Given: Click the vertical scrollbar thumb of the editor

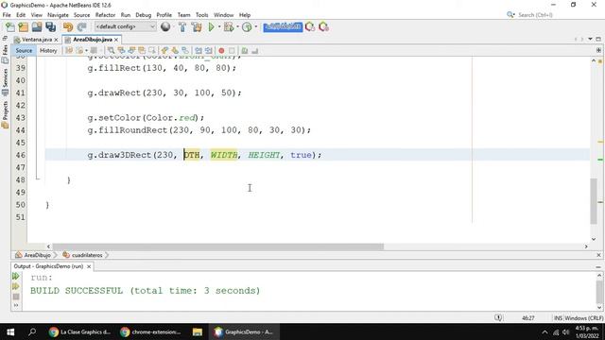Looking at the screenshot, I should click(x=594, y=201).
